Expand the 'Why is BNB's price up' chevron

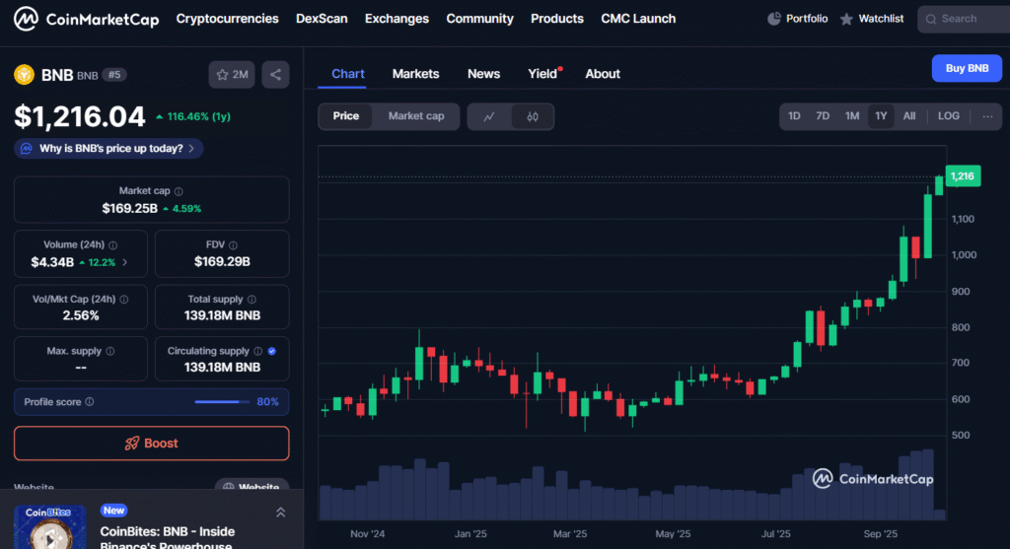click(x=191, y=149)
